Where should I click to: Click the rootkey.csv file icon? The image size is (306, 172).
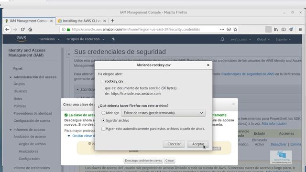(101, 81)
